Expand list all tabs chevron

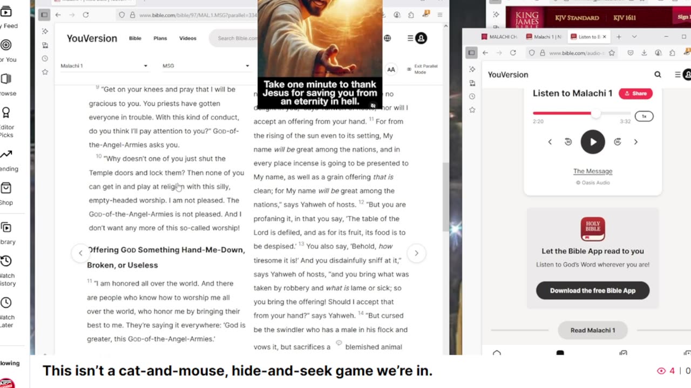tap(634, 37)
